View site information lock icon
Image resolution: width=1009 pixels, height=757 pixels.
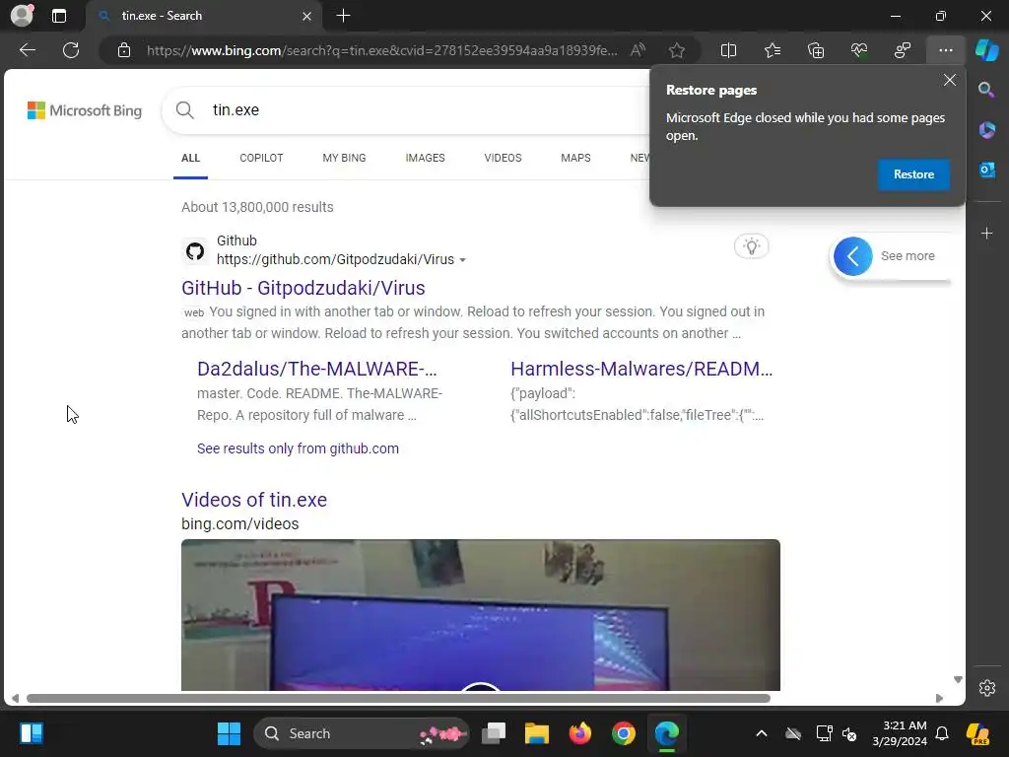(124, 50)
